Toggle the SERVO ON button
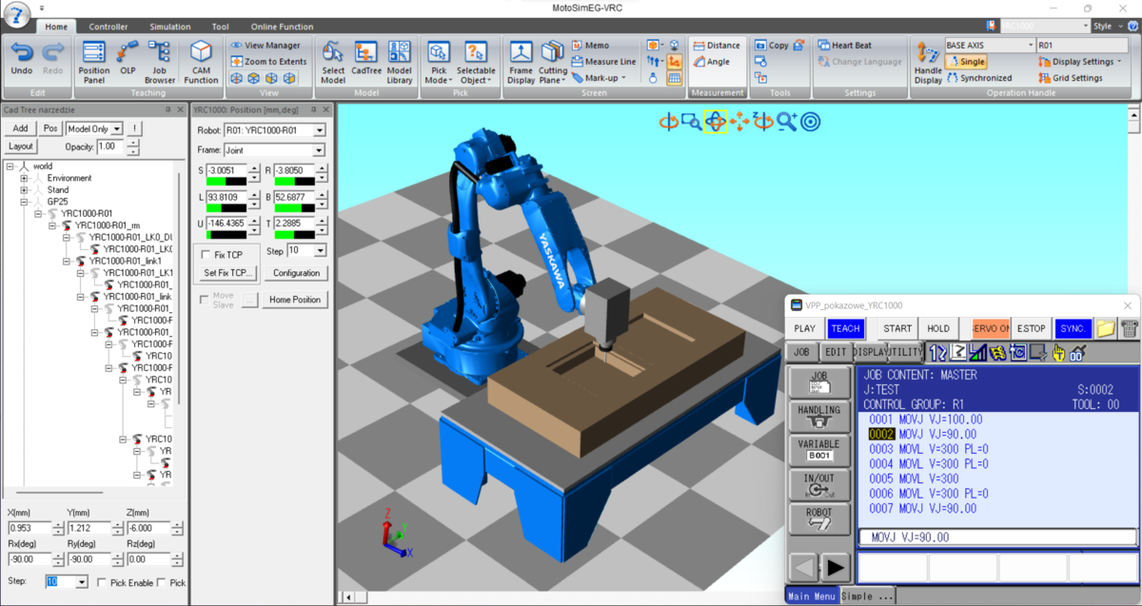 pyautogui.click(x=992, y=328)
